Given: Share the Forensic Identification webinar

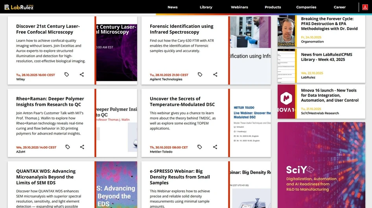Looking at the screenshot, I should tap(215, 74).
